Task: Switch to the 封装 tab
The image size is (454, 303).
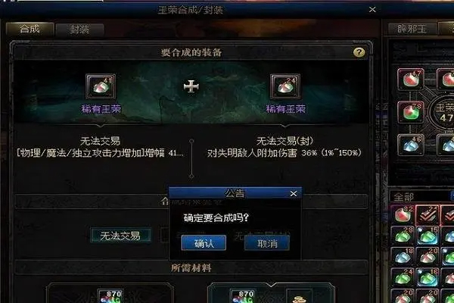Action: tap(79, 30)
